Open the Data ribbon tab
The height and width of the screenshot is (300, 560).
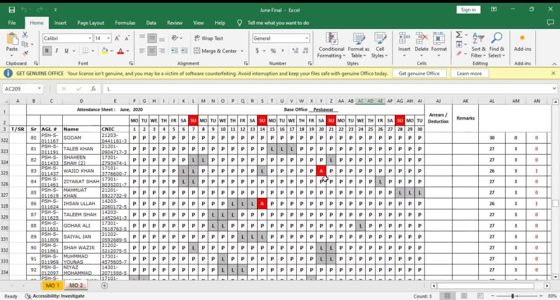pyautogui.click(x=151, y=23)
